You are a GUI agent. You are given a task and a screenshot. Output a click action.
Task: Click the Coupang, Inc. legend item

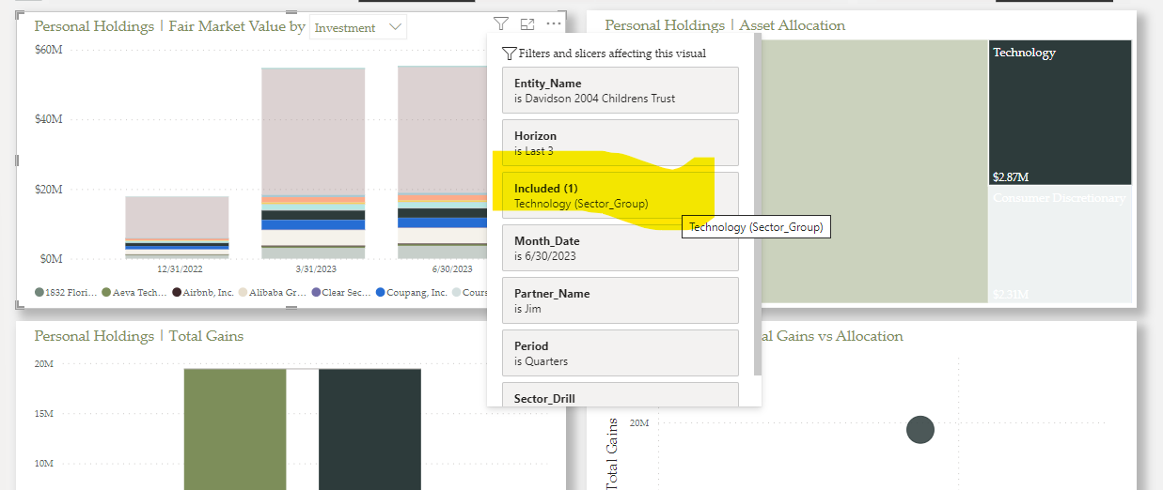(x=411, y=292)
